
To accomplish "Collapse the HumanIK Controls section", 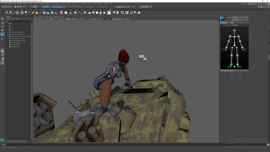I will pos(222,70).
